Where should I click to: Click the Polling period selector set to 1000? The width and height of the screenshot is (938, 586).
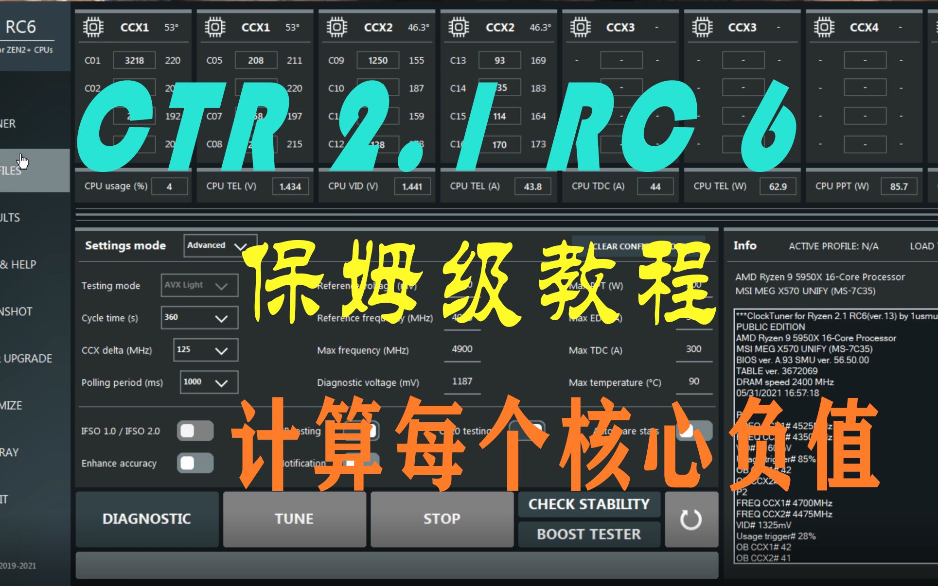pos(209,382)
